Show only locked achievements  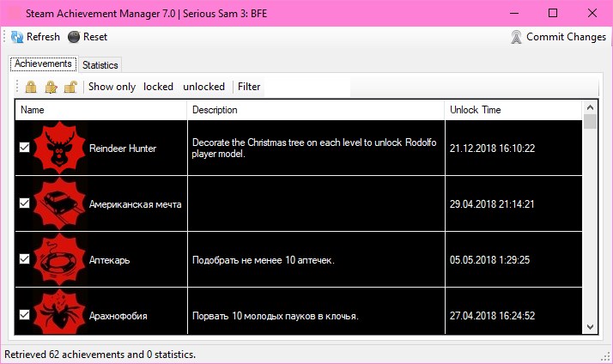[x=158, y=87]
